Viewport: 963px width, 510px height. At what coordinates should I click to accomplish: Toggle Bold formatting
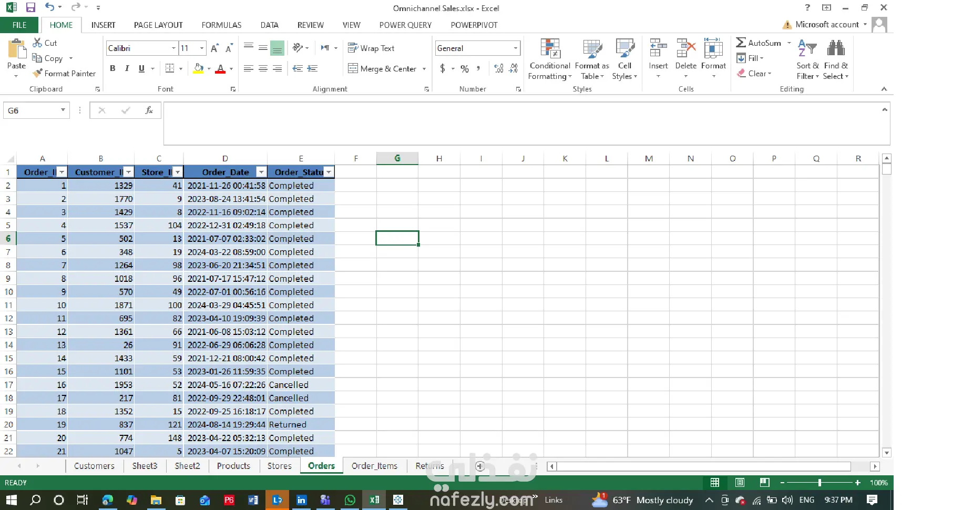click(x=112, y=69)
